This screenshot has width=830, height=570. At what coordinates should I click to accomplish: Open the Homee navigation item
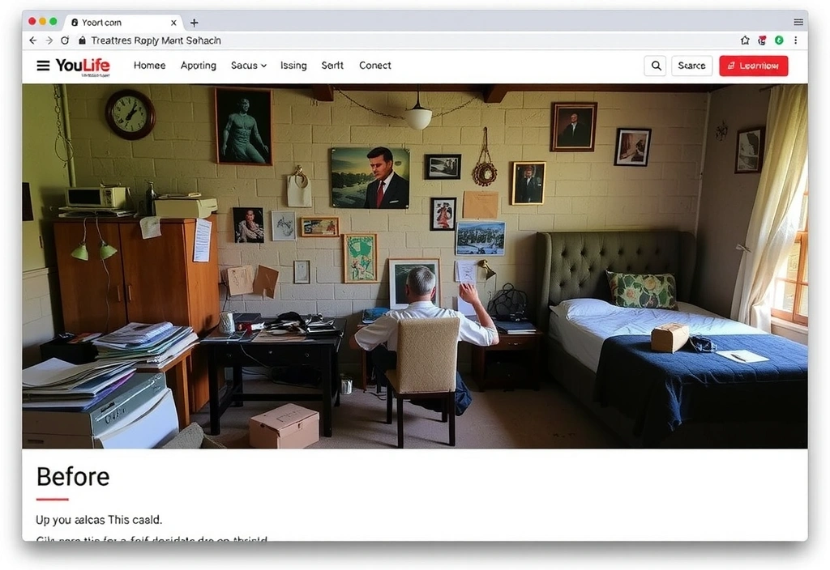tap(149, 66)
